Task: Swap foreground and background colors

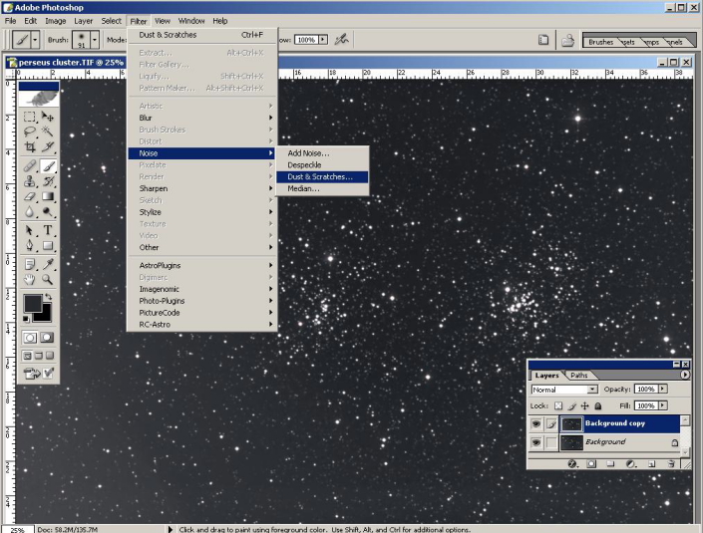Action: [x=49, y=297]
